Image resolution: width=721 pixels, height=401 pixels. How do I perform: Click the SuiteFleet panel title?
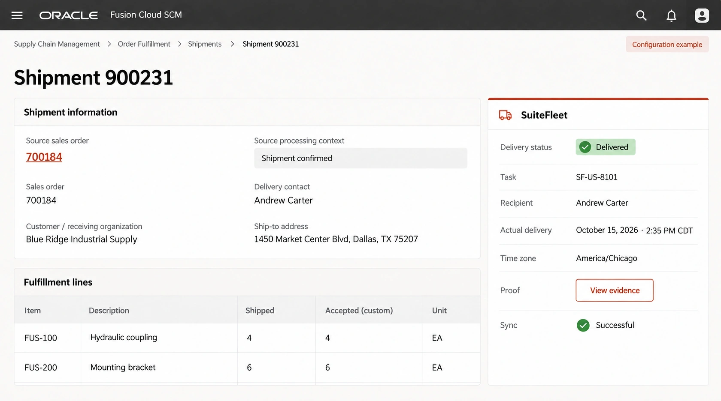[x=544, y=115]
